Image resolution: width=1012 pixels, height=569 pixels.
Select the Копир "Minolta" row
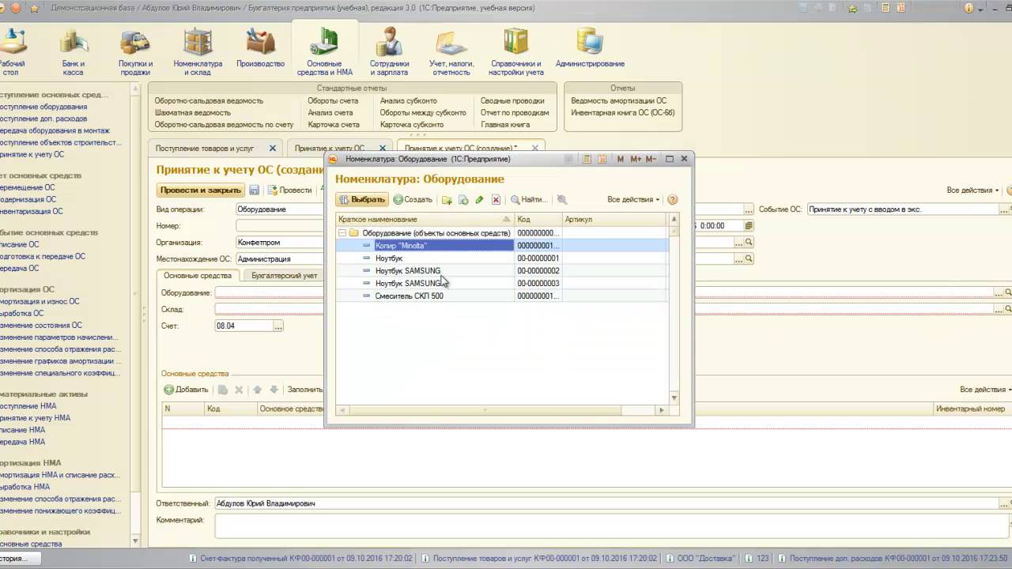(502, 246)
